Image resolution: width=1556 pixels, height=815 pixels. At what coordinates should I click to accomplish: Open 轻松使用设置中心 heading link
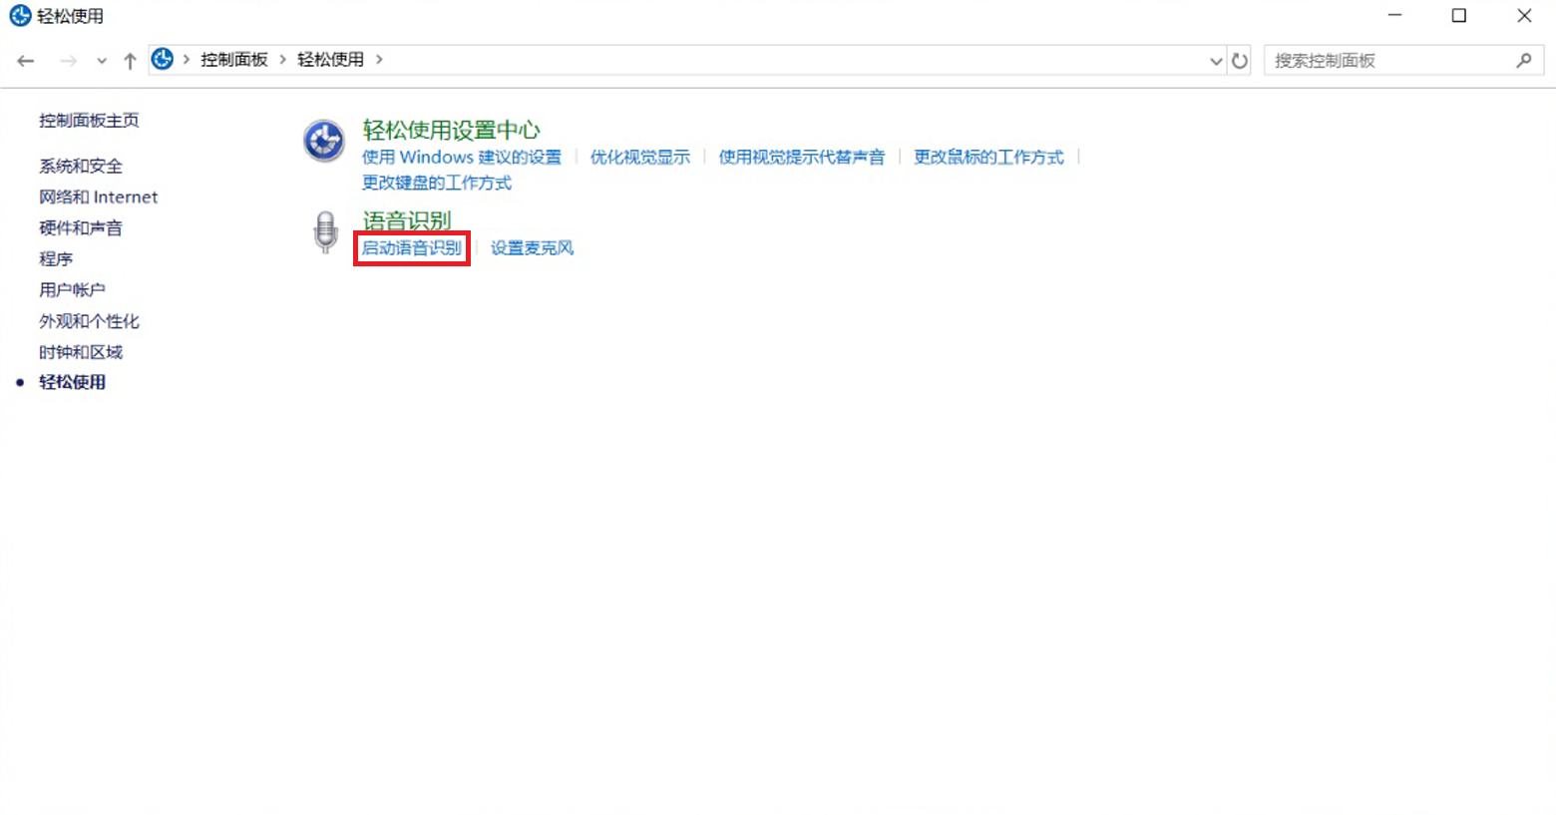click(451, 130)
